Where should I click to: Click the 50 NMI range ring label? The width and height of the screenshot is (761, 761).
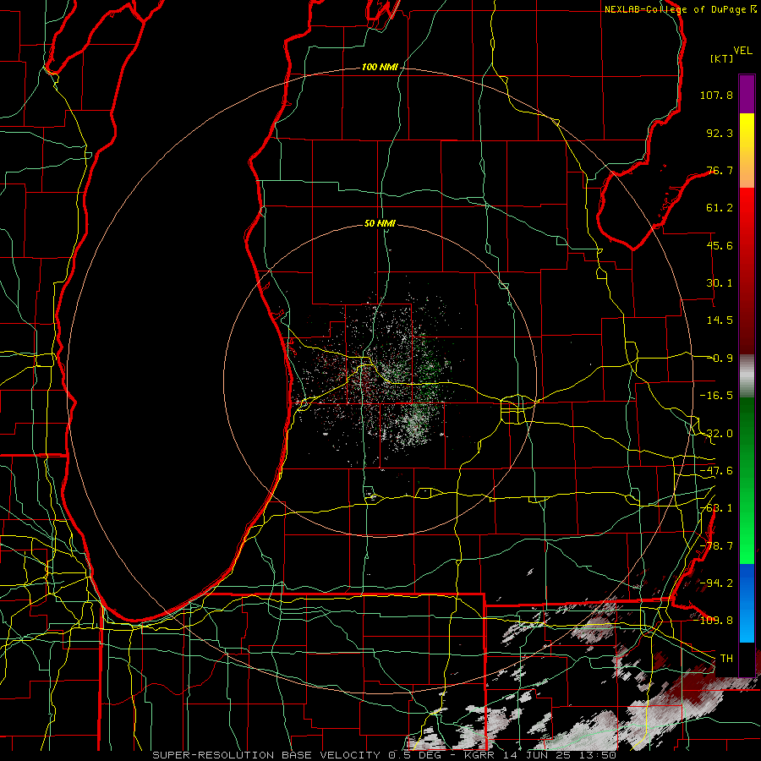380,223
